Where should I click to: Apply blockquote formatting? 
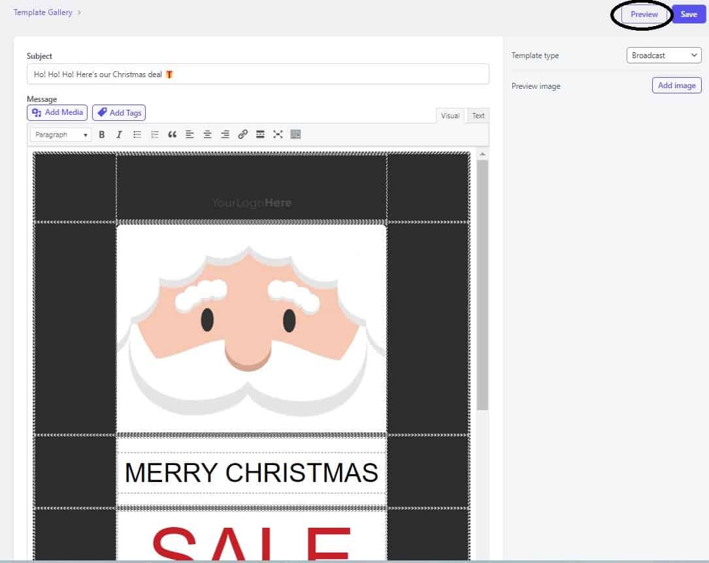[173, 135]
